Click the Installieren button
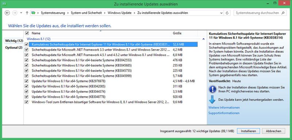Image resolution: width=292 pixels, height=140 pixels. point(249,131)
